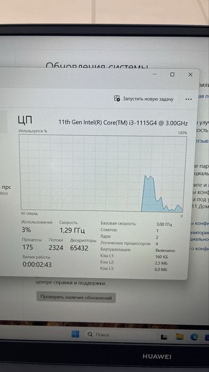Click the Виртуализация value Включено

(x=165, y=250)
